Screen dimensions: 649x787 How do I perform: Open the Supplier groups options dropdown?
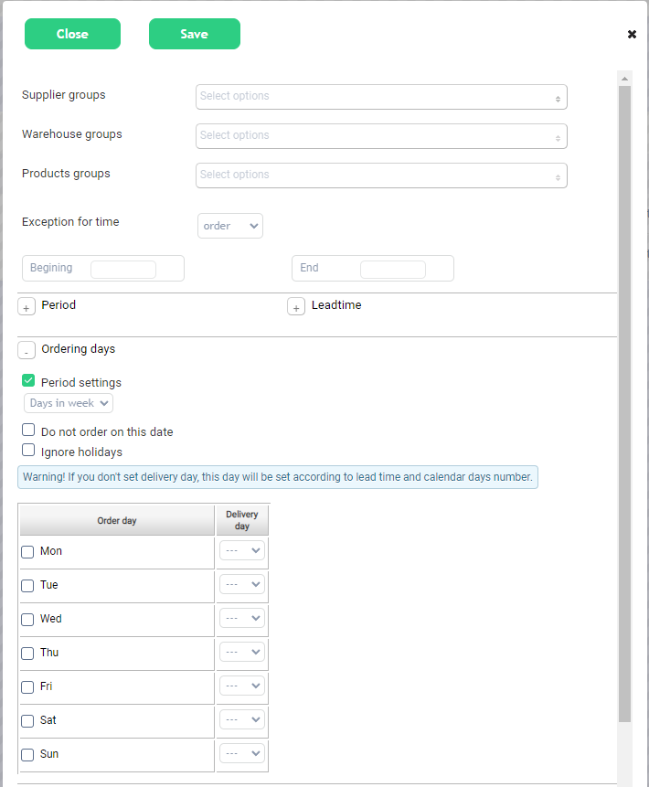coord(381,97)
